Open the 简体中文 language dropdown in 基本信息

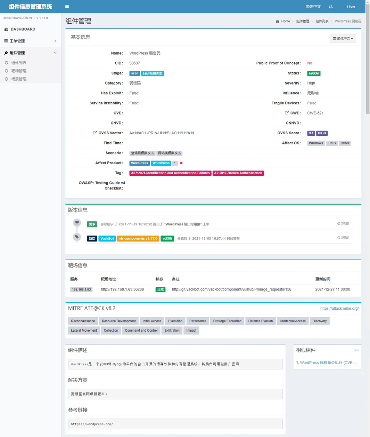click(x=343, y=39)
